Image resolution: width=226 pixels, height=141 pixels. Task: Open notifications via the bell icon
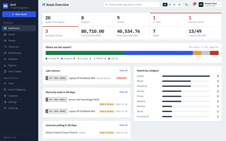point(194,5)
